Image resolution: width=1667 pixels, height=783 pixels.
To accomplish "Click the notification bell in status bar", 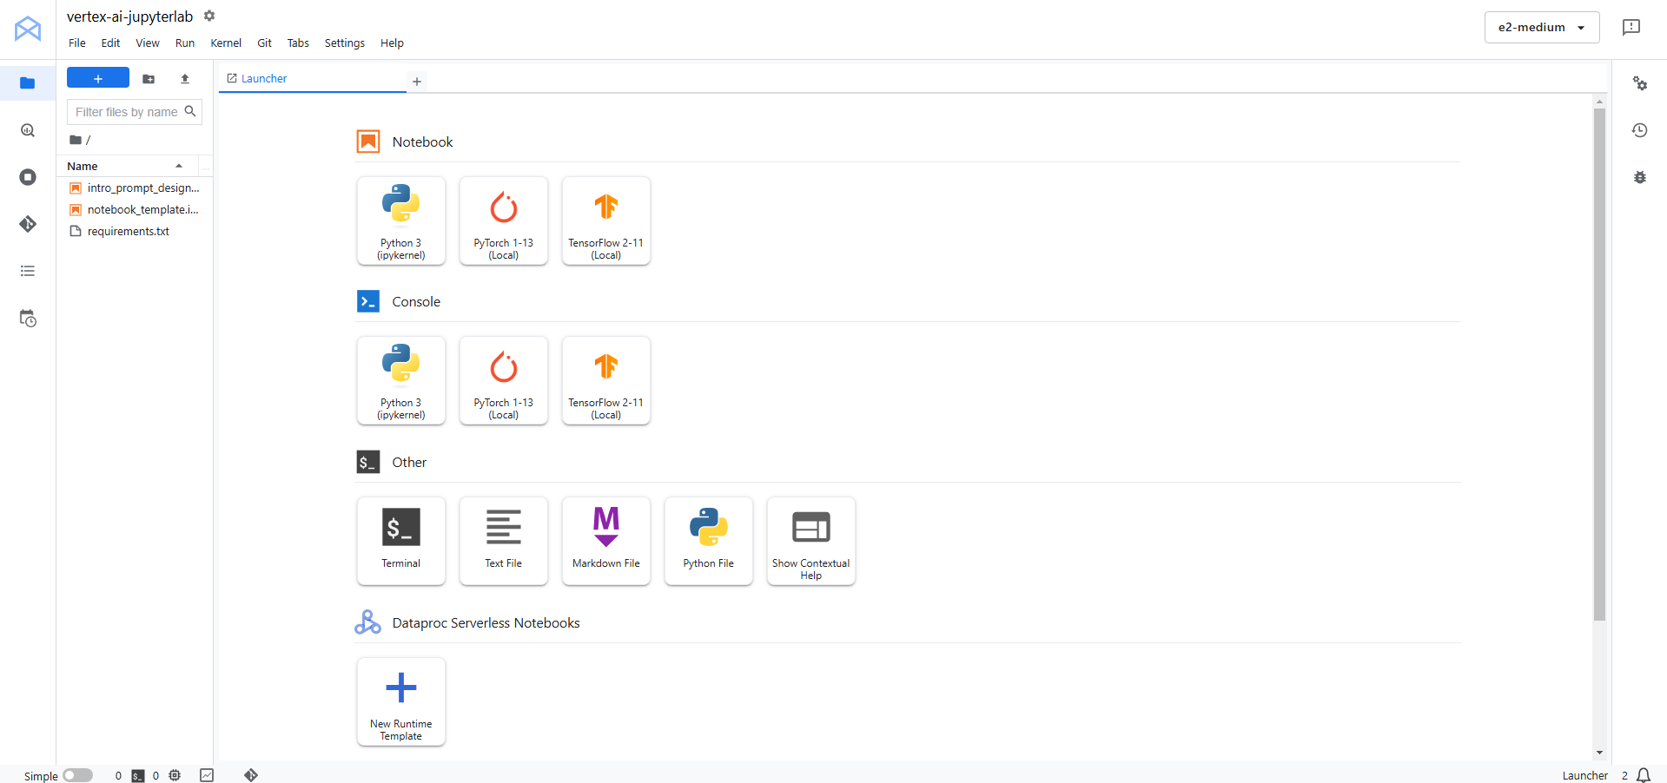I will click(x=1644, y=775).
